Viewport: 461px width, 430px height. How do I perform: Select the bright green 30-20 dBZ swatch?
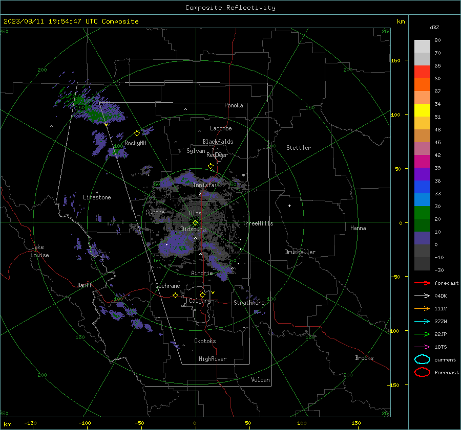(x=422, y=212)
